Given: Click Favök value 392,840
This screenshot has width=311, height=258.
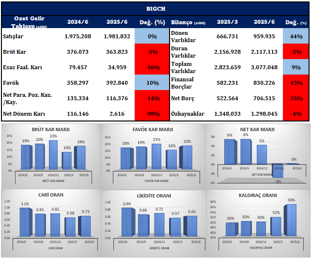Looking at the screenshot, I should [117, 83].
